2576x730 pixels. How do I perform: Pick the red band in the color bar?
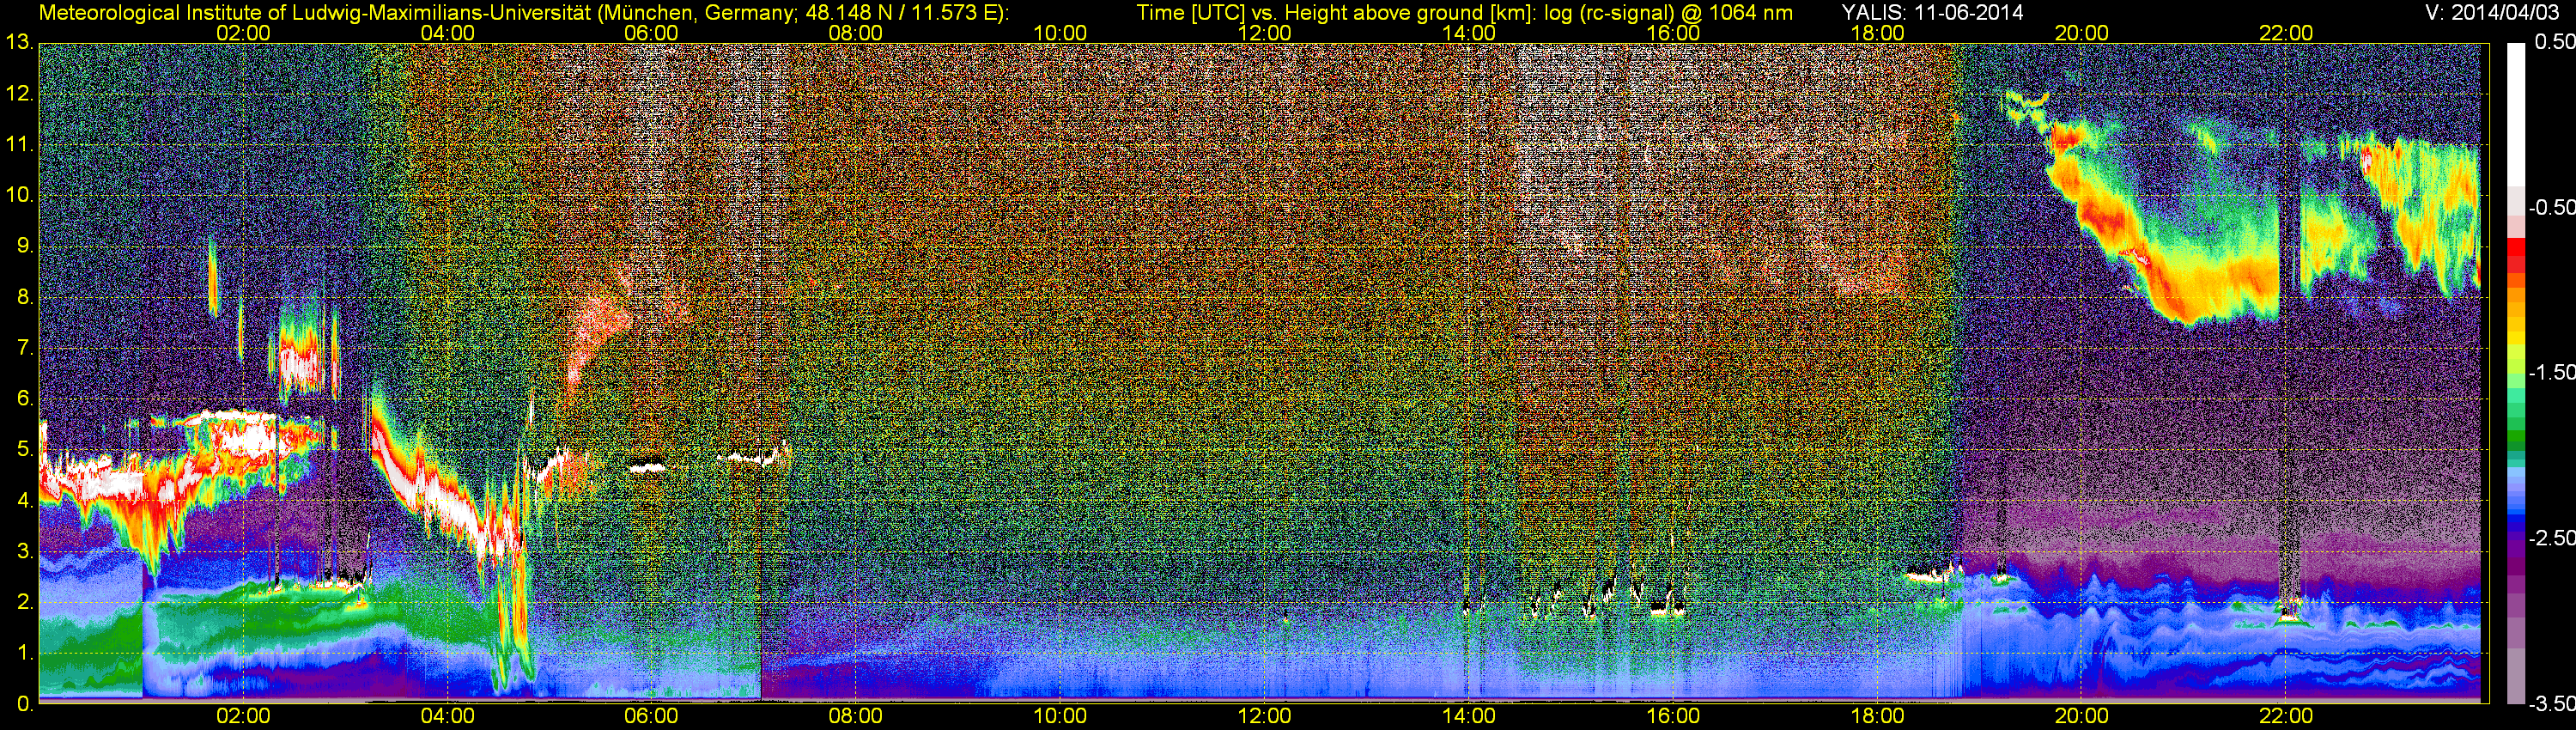coord(2517,250)
